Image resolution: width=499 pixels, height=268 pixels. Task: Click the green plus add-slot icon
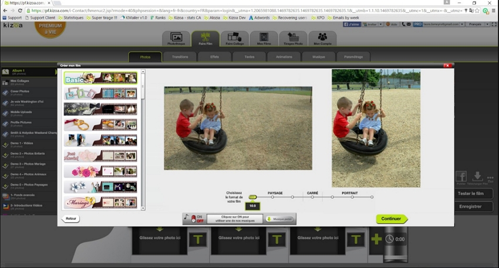[x=376, y=239]
